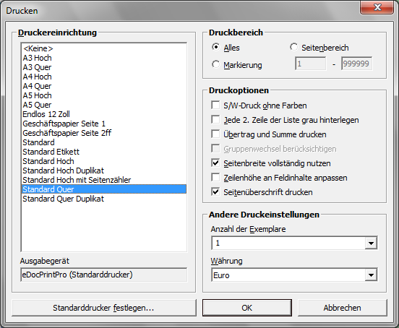This screenshot has height=328, width=399.
Task: Select the Seitenbereich radio button
Action: click(294, 47)
